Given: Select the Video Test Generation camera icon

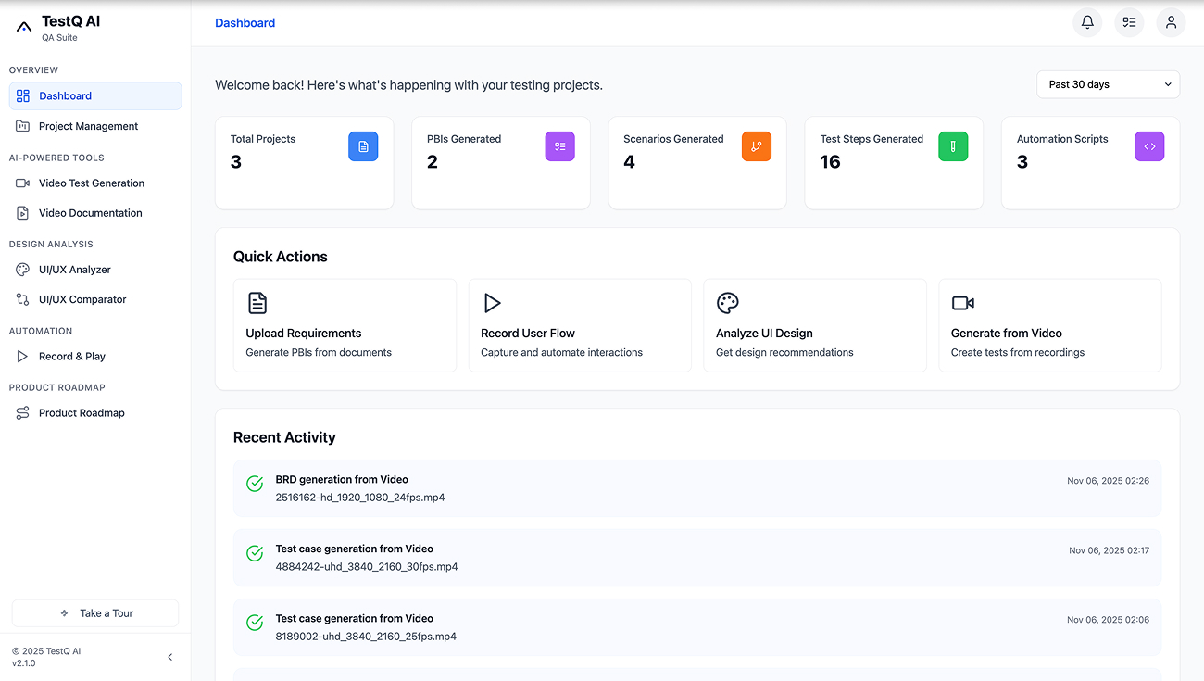Looking at the screenshot, I should (21, 183).
